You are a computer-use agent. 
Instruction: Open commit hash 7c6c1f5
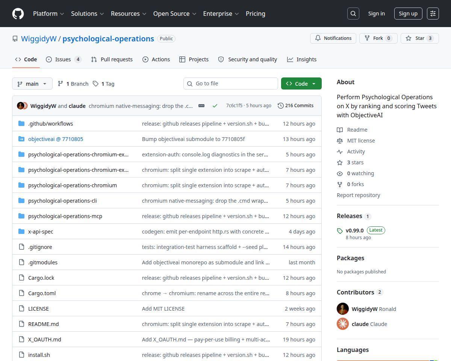tap(234, 106)
